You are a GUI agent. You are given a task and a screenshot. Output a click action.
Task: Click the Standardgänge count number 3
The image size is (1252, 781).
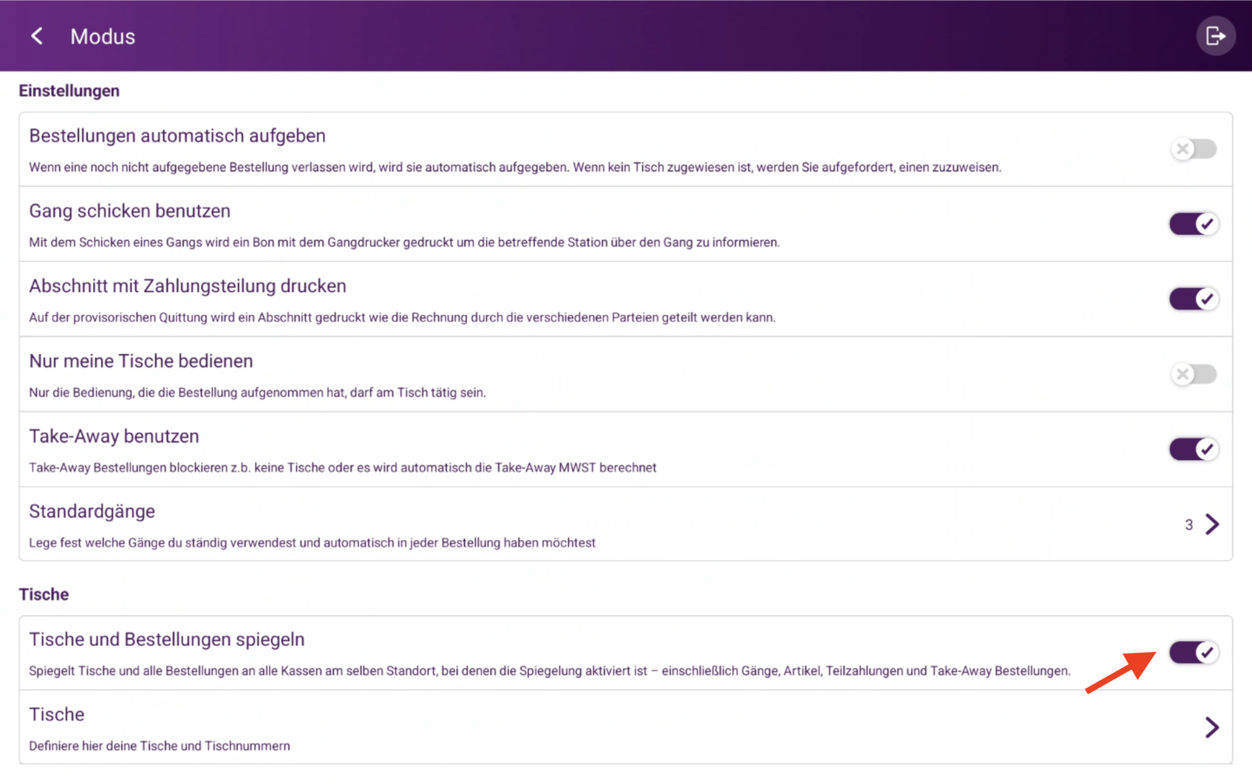click(1189, 525)
